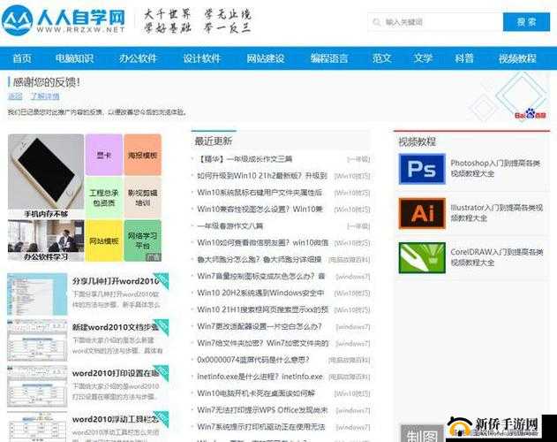Click [windows7] tag beside Win7给文件夹加密
The height and width of the screenshot is (442, 557).
[353, 343]
